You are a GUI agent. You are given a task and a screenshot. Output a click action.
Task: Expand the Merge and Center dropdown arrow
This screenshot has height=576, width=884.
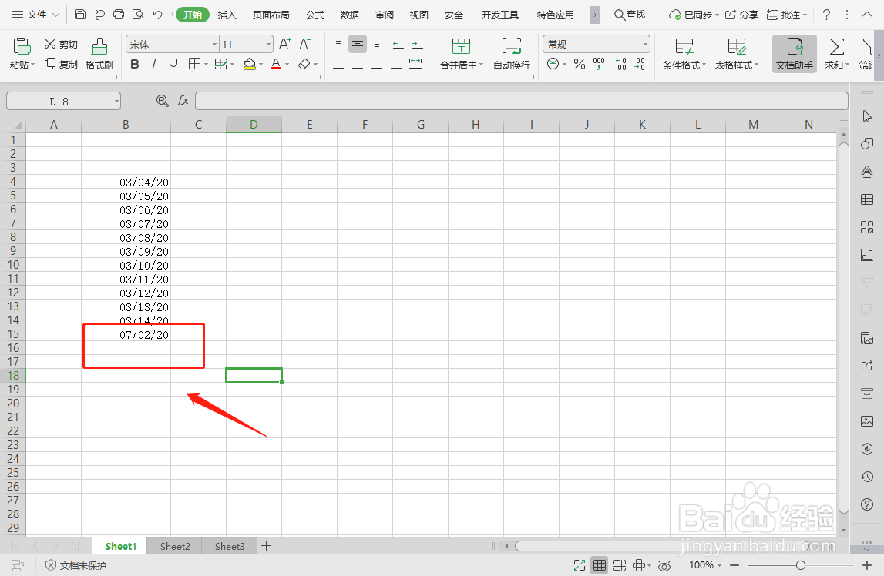tap(482, 65)
